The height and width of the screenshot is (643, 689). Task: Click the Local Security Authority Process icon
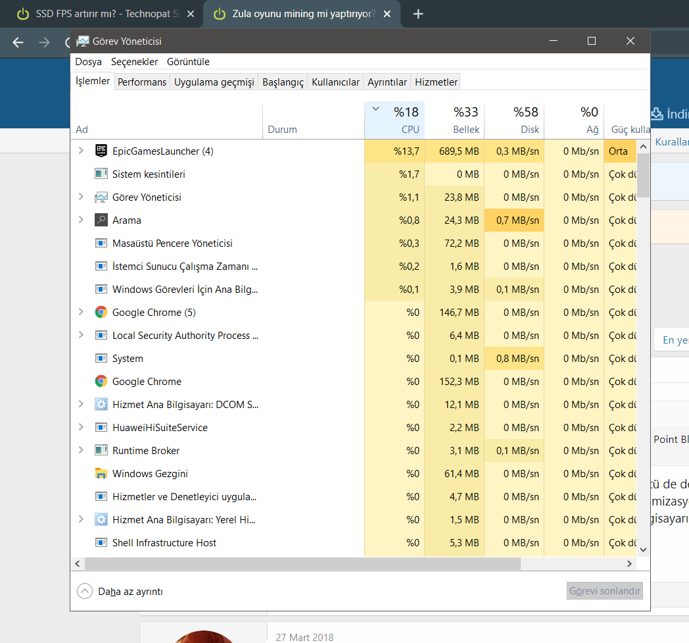coord(101,335)
